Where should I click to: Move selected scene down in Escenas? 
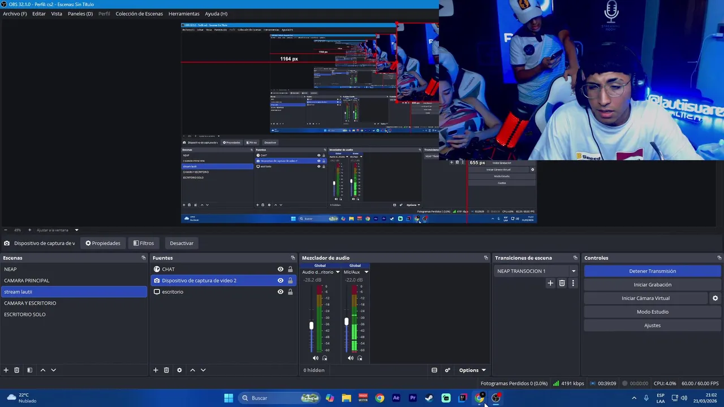[x=53, y=370]
